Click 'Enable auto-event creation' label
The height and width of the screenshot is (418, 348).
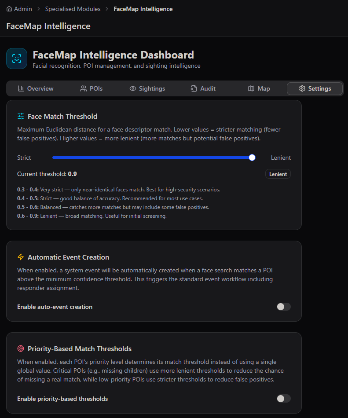(55, 307)
